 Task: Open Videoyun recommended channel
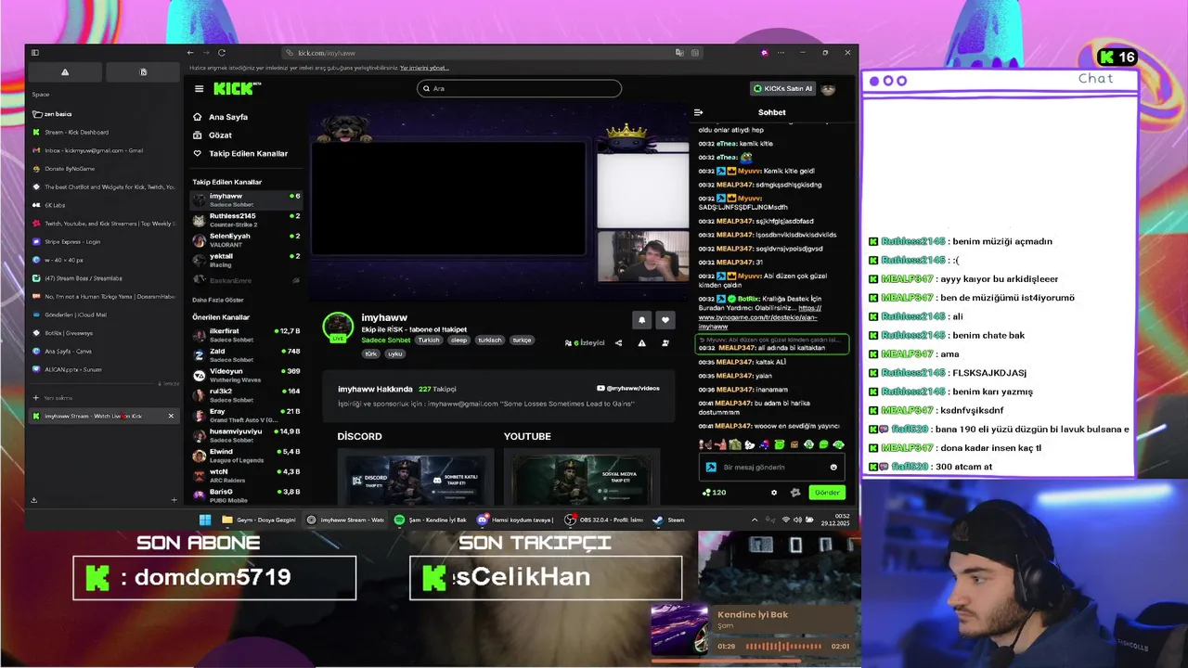246,375
